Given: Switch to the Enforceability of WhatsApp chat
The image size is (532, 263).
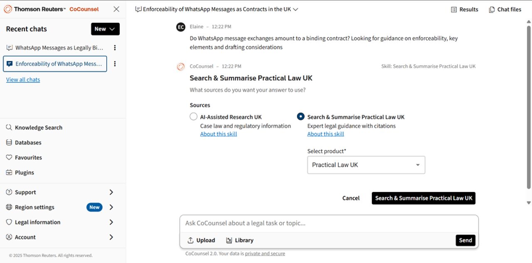Looking at the screenshot, I should [x=54, y=64].
